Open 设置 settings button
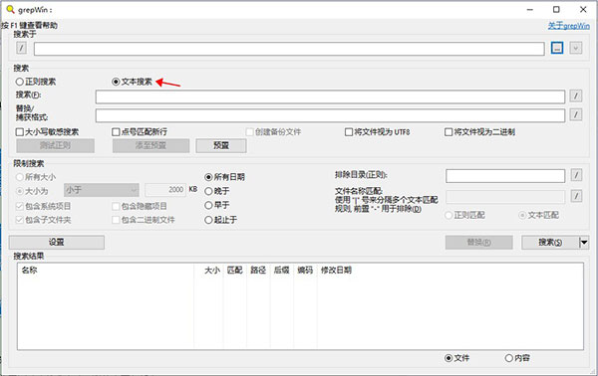Viewport: 598px width, 376px height. click(57, 243)
